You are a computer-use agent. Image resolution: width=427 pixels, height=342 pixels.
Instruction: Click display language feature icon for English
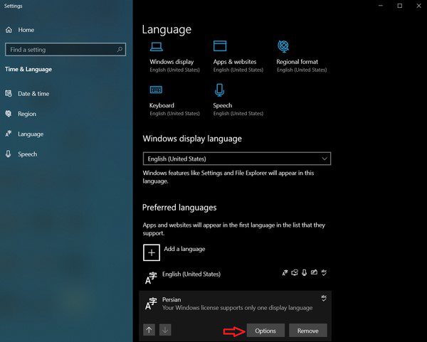(x=285, y=272)
